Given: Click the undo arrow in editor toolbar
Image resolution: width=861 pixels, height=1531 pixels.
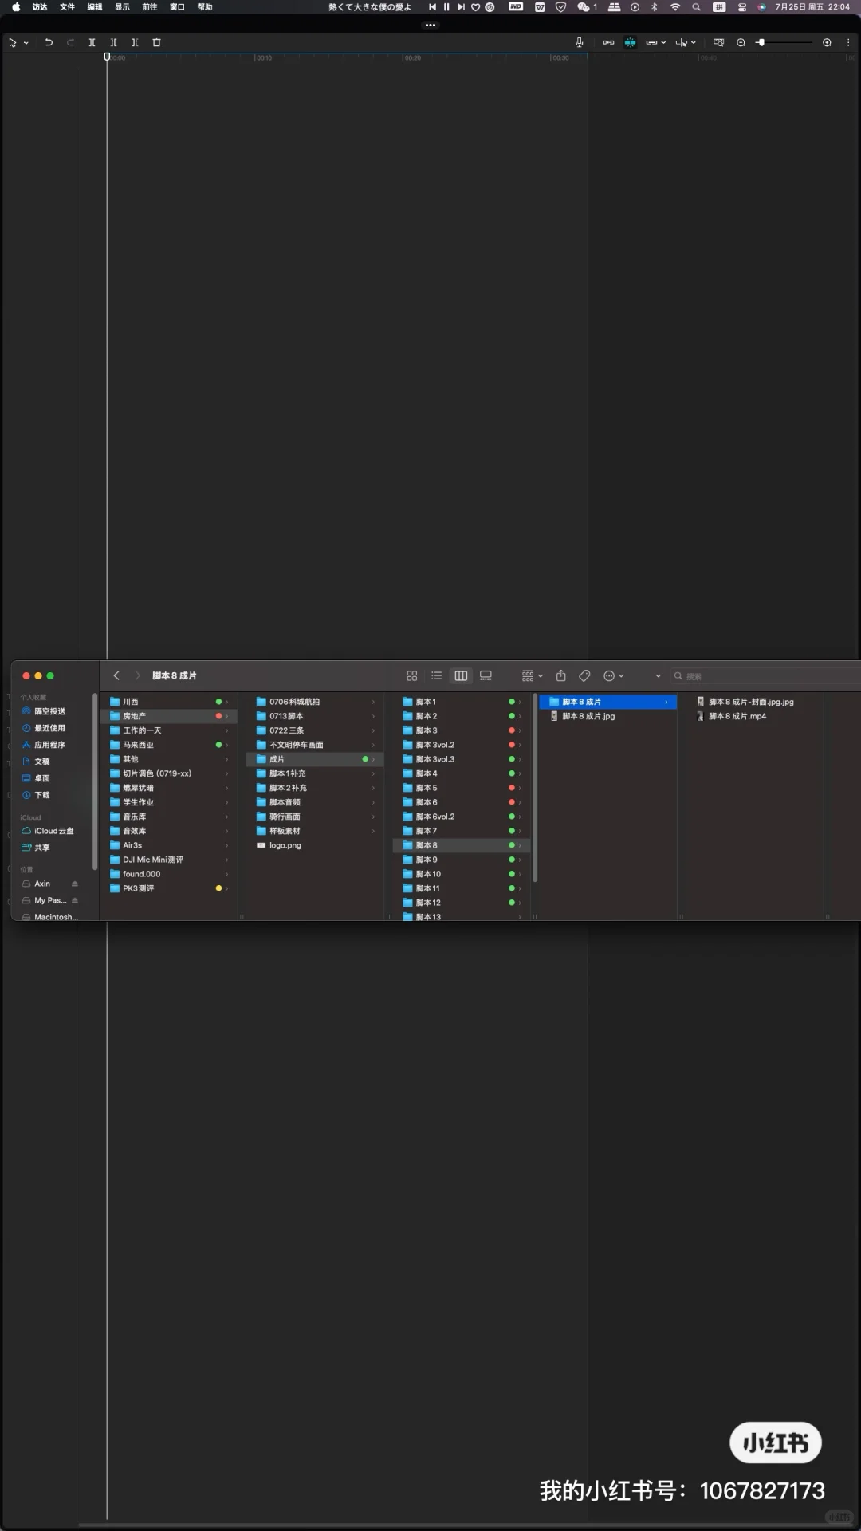Looking at the screenshot, I should [x=49, y=42].
